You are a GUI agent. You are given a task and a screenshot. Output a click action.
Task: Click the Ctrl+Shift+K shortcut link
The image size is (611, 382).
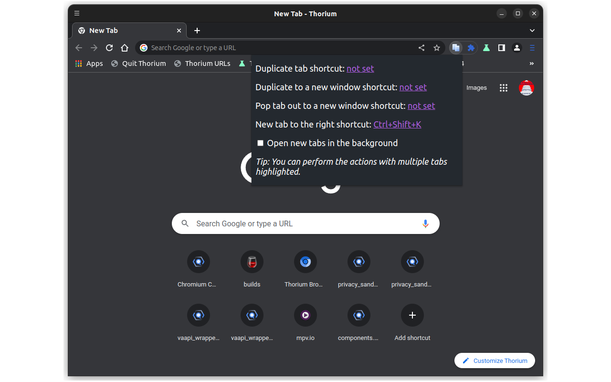click(x=397, y=125)
